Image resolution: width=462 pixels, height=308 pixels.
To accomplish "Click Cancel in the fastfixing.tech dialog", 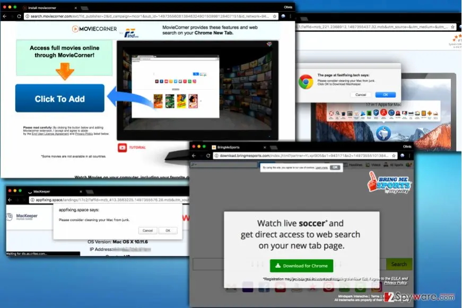I will 361,95.
